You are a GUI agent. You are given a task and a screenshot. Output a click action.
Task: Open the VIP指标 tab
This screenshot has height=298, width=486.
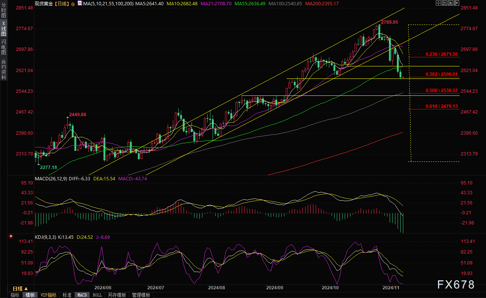(48, 295)
